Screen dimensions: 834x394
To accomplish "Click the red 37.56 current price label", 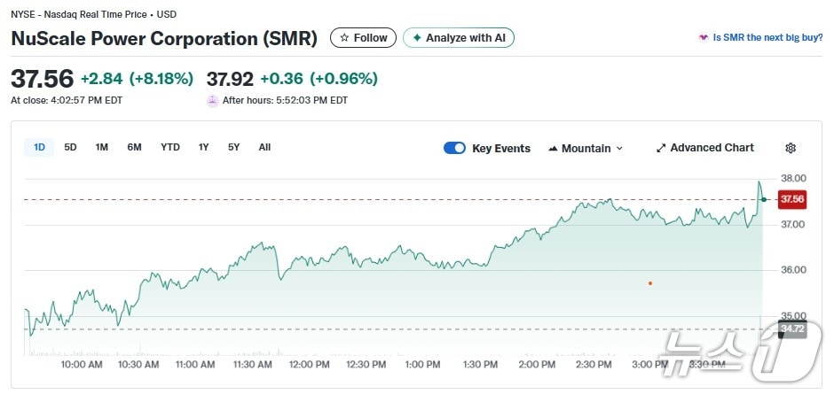I will [791, 200].
